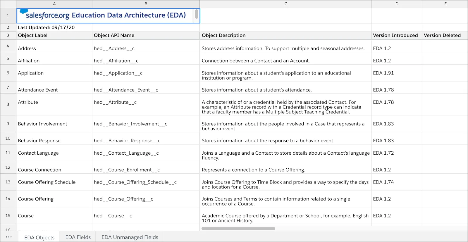Click the 'Version Deleted' header cell
The image size is (468, 242).
445,35
